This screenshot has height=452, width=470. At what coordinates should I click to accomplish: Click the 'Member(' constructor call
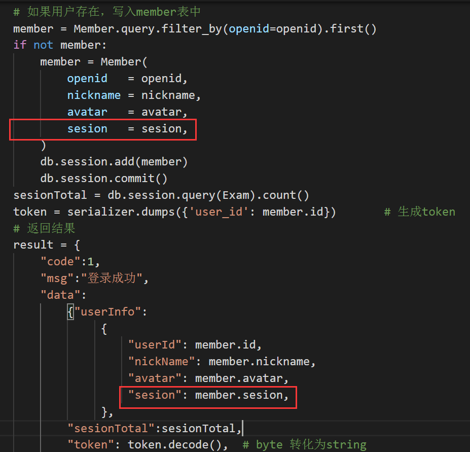point(124,62)
